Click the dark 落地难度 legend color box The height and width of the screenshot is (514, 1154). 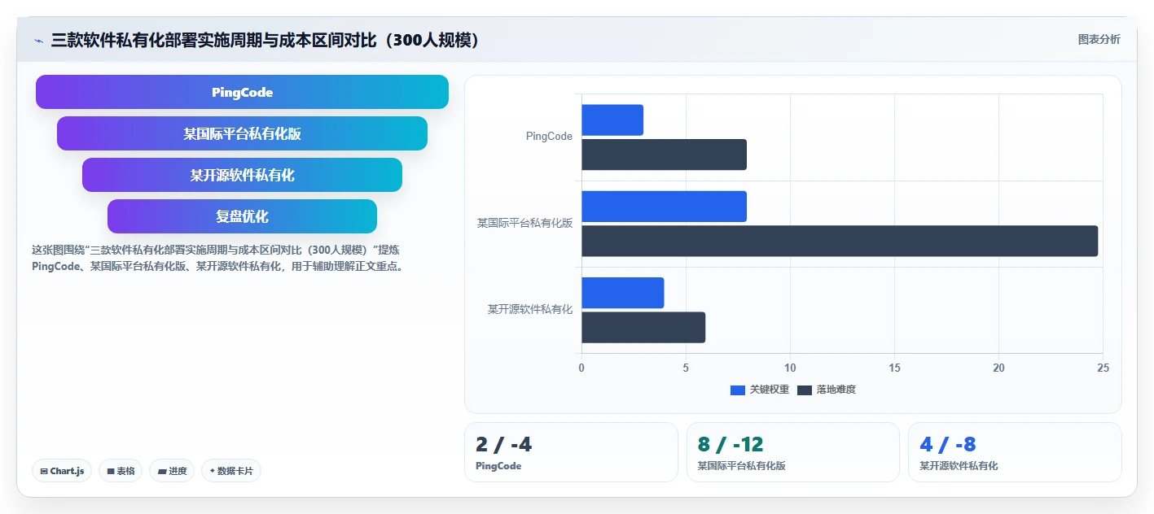coord(805,390)
